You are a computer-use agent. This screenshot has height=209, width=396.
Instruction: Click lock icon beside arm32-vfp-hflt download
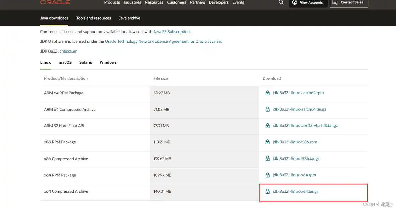click(267, 126)
